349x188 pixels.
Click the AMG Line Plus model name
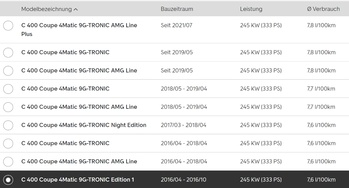[x=79, y=30]
